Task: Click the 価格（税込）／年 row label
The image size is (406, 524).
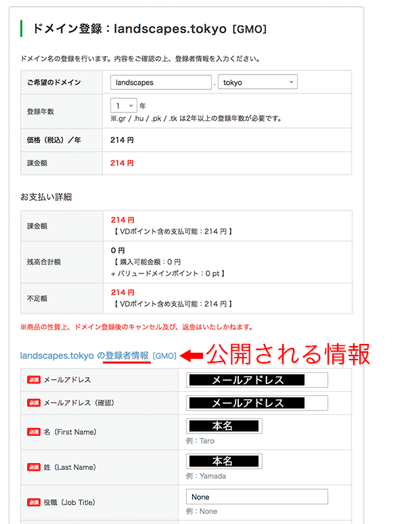Action: pyautogui.click(x=53, y=140)
